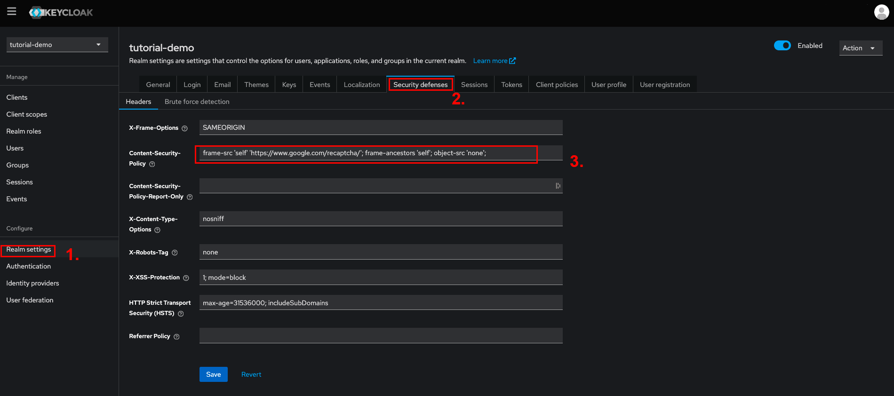Open help icon for X-Robots-Tag
This screenshot has width=894, height=396.
[175, 253]
